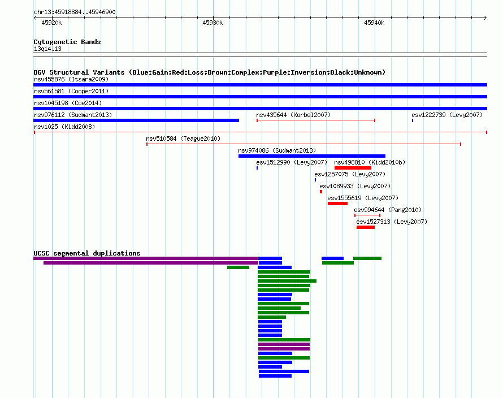
Task: Click the nsv974086 (Sudmant2013) label
Action: 277,150
